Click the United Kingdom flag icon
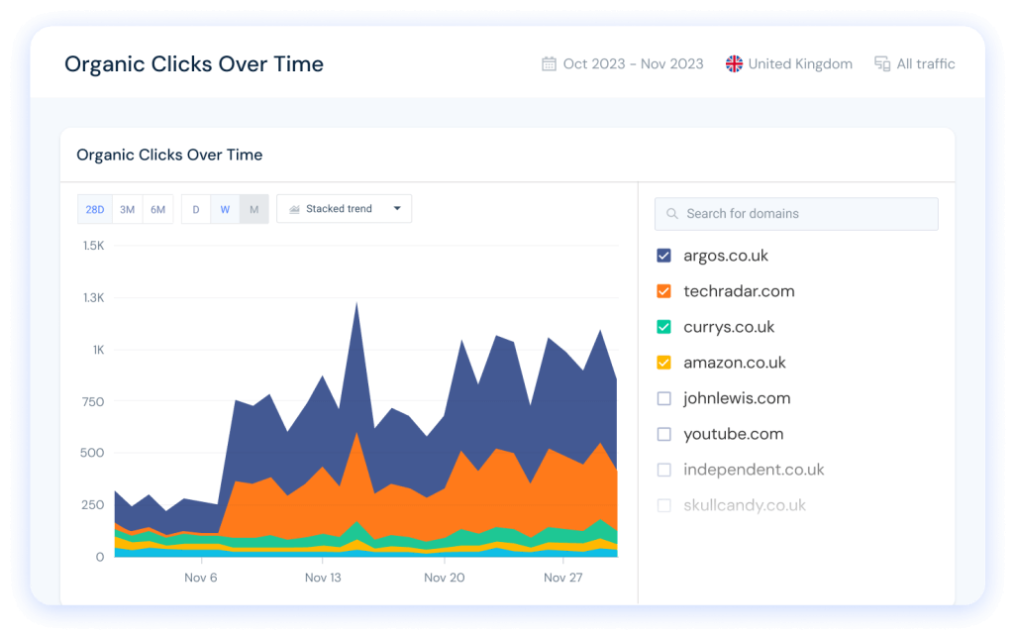Image resolution: width=1014 pixels, height=638 pixels. (734, 64)
